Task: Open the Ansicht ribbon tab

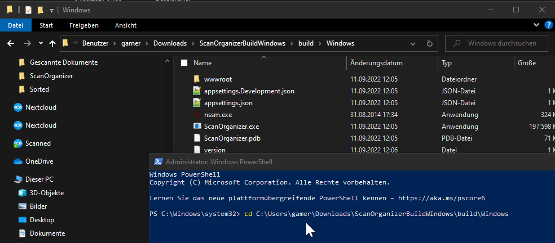Action: 126,25
